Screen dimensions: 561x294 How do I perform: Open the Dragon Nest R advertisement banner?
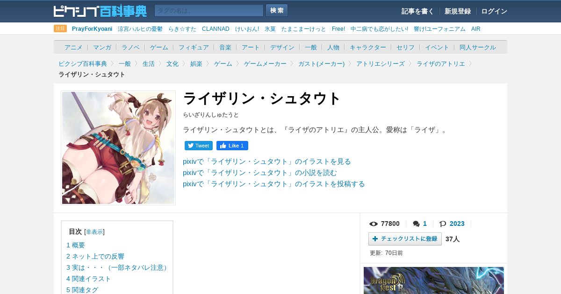pyautogui.click(x=434, y=280)
